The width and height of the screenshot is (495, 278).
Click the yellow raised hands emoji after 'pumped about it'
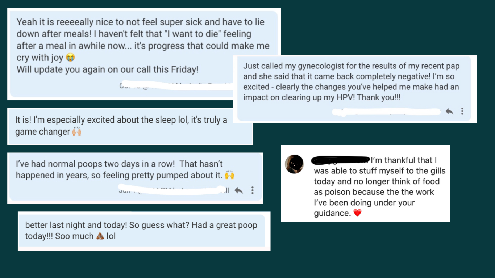[229, 176]
